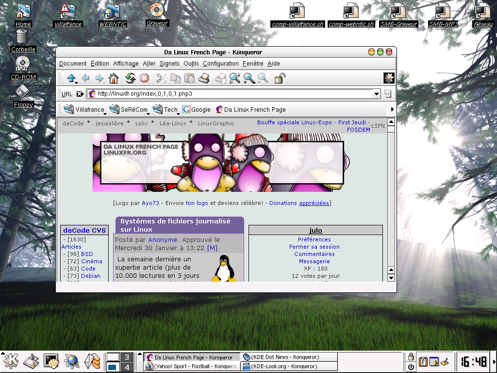Click the 16:48 panel clock

point(474,361)
